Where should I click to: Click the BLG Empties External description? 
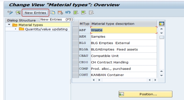tap(124, 43)
